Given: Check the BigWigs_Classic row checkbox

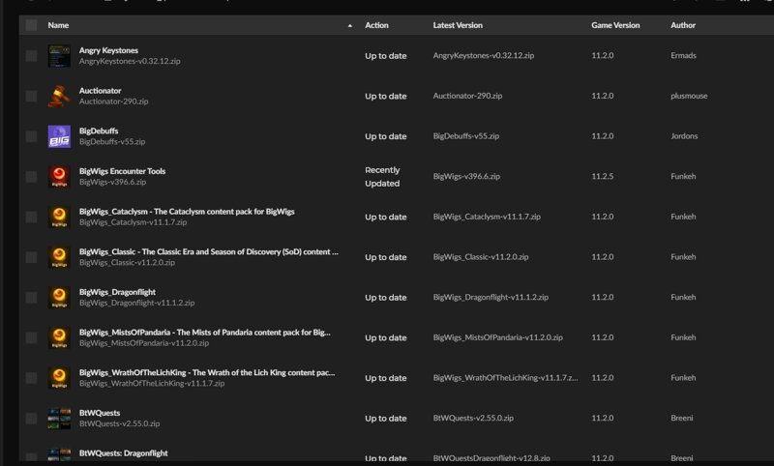Looking at the screenshot, I should pyautogui.click(x=31, y=257).
